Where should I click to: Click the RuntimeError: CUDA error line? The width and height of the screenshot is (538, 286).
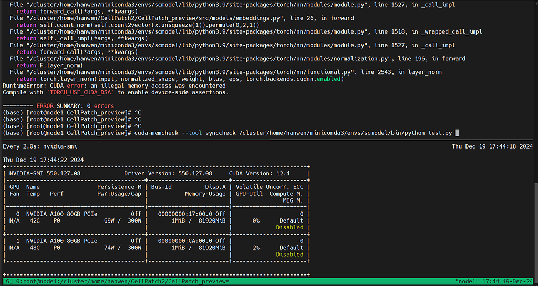coord(114,86)
